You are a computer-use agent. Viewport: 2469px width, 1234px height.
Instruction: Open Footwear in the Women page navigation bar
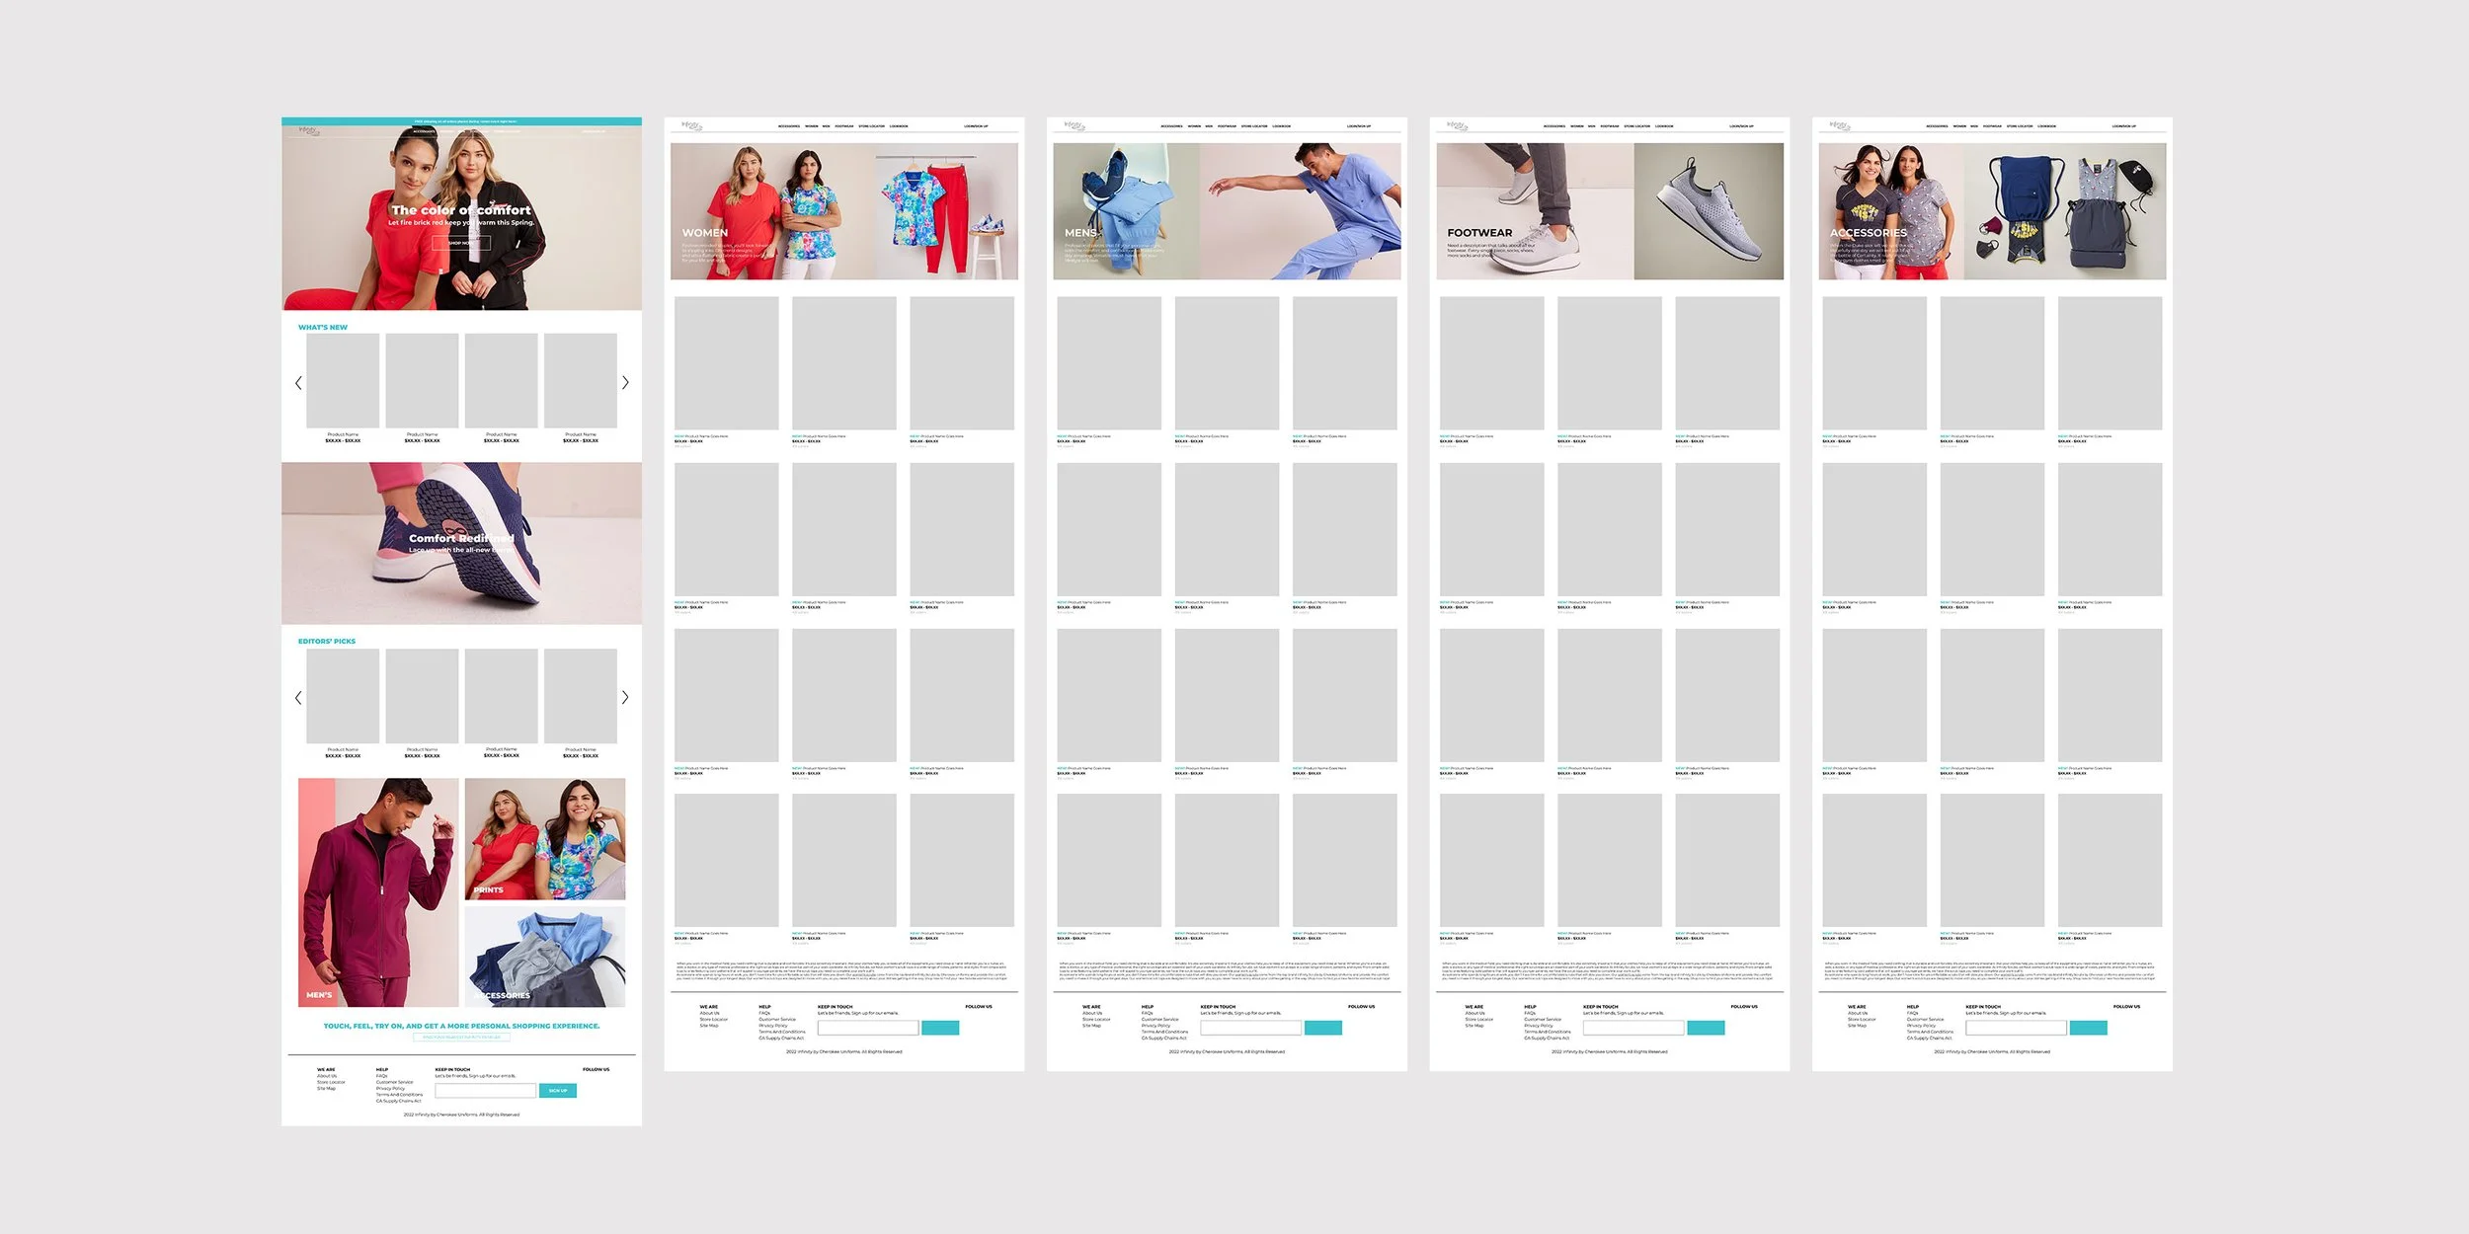click(x=844, y=126)
